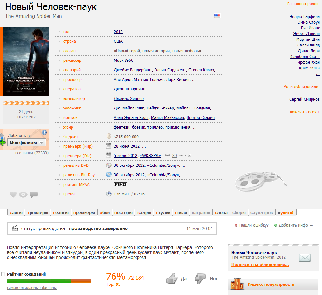The width and height of the screenshot is (322, 295).
Task: Switch to the кадры tab
Action: (x=144, y=213)
